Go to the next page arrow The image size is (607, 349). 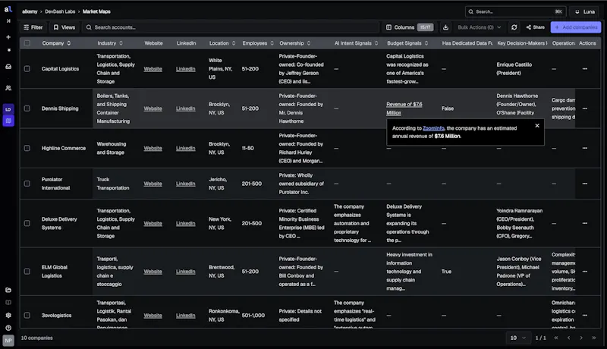(x=581, y=338)
